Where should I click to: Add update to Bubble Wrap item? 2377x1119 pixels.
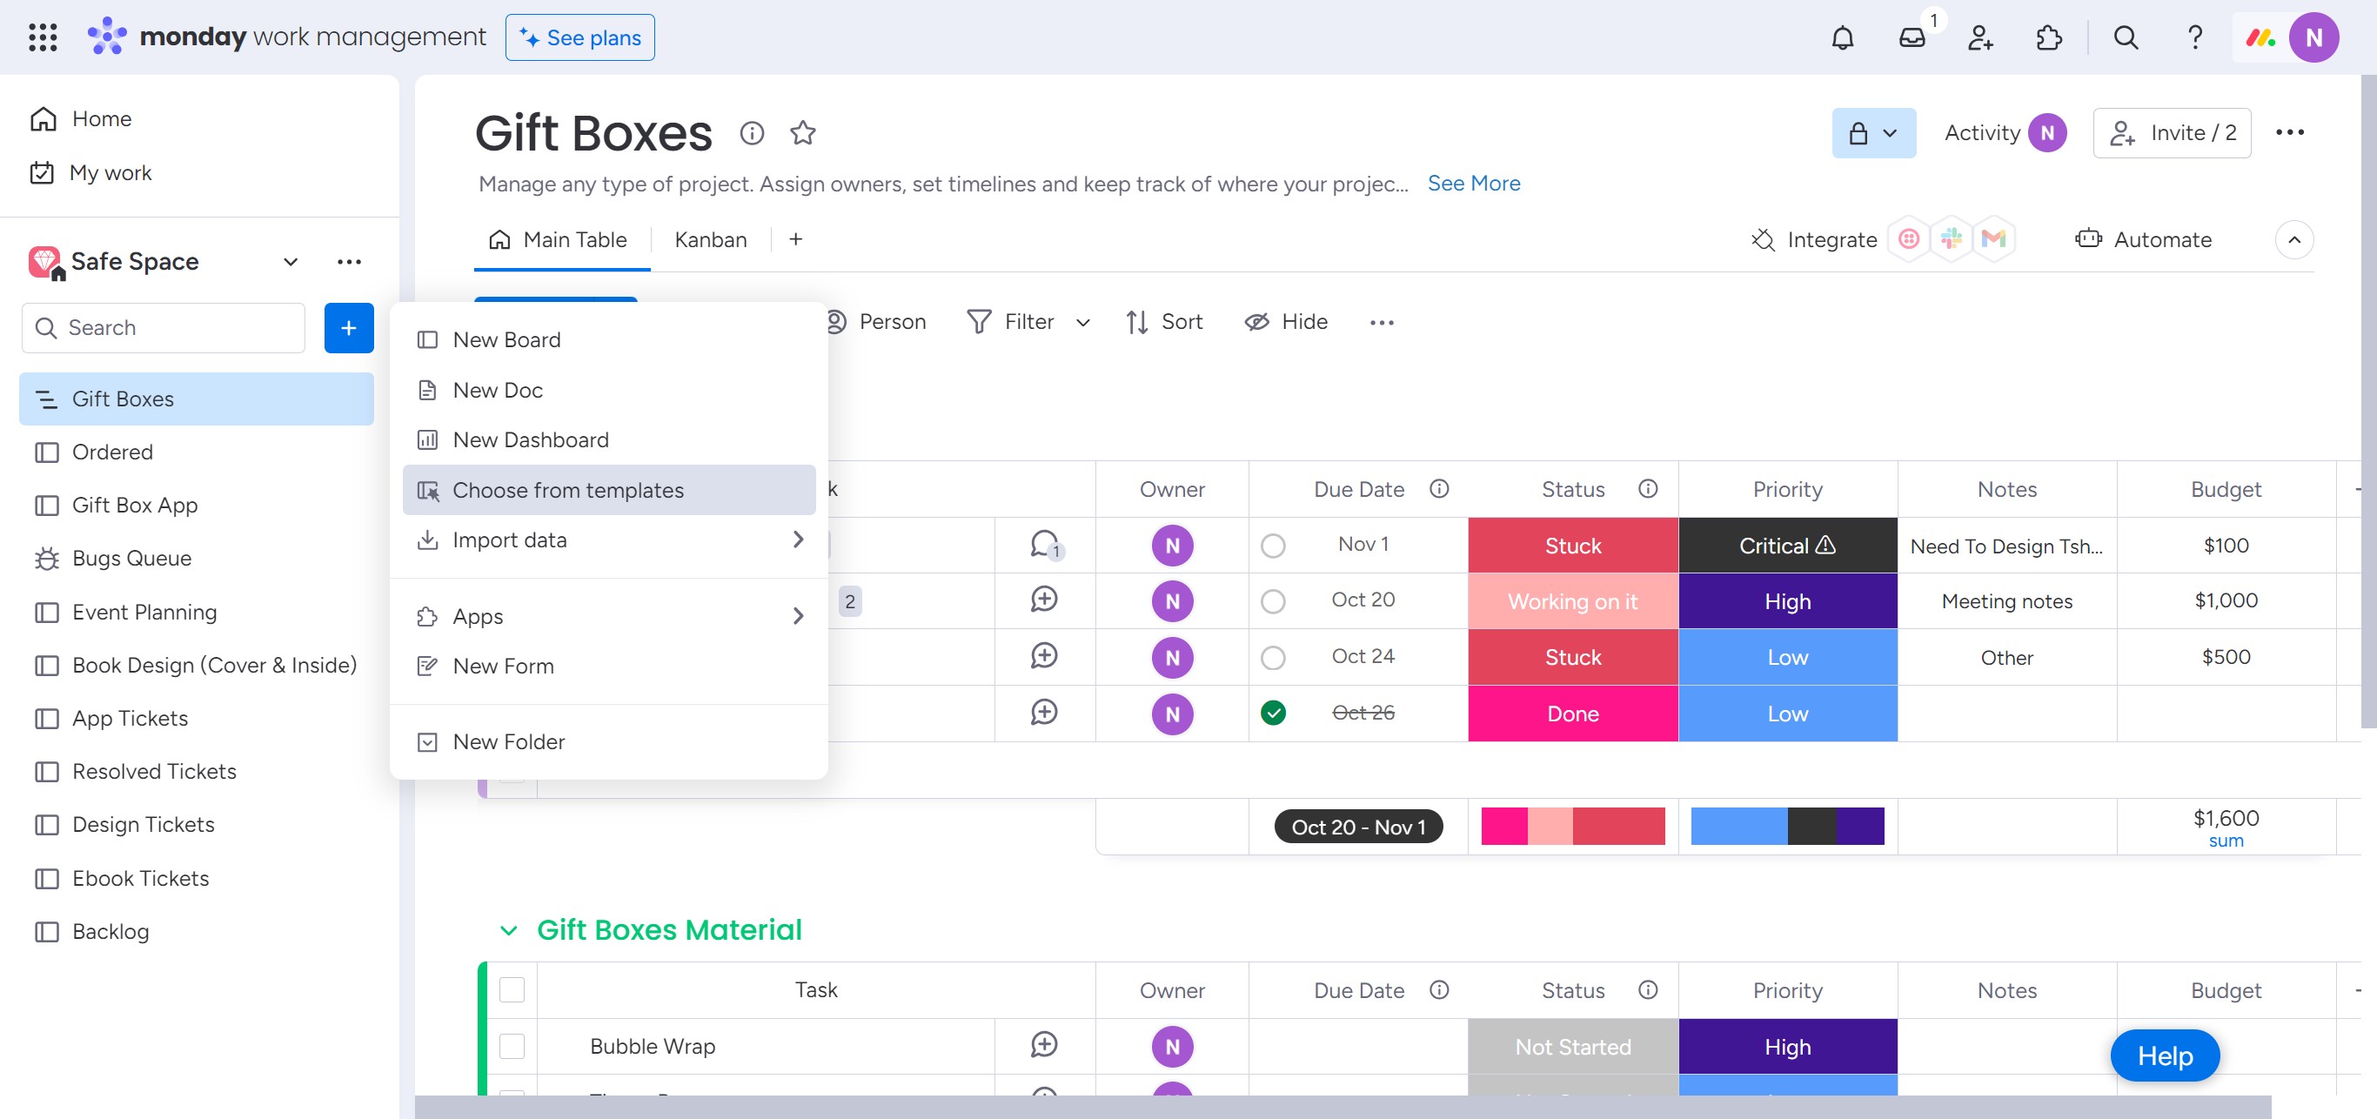point(1043,1045)
